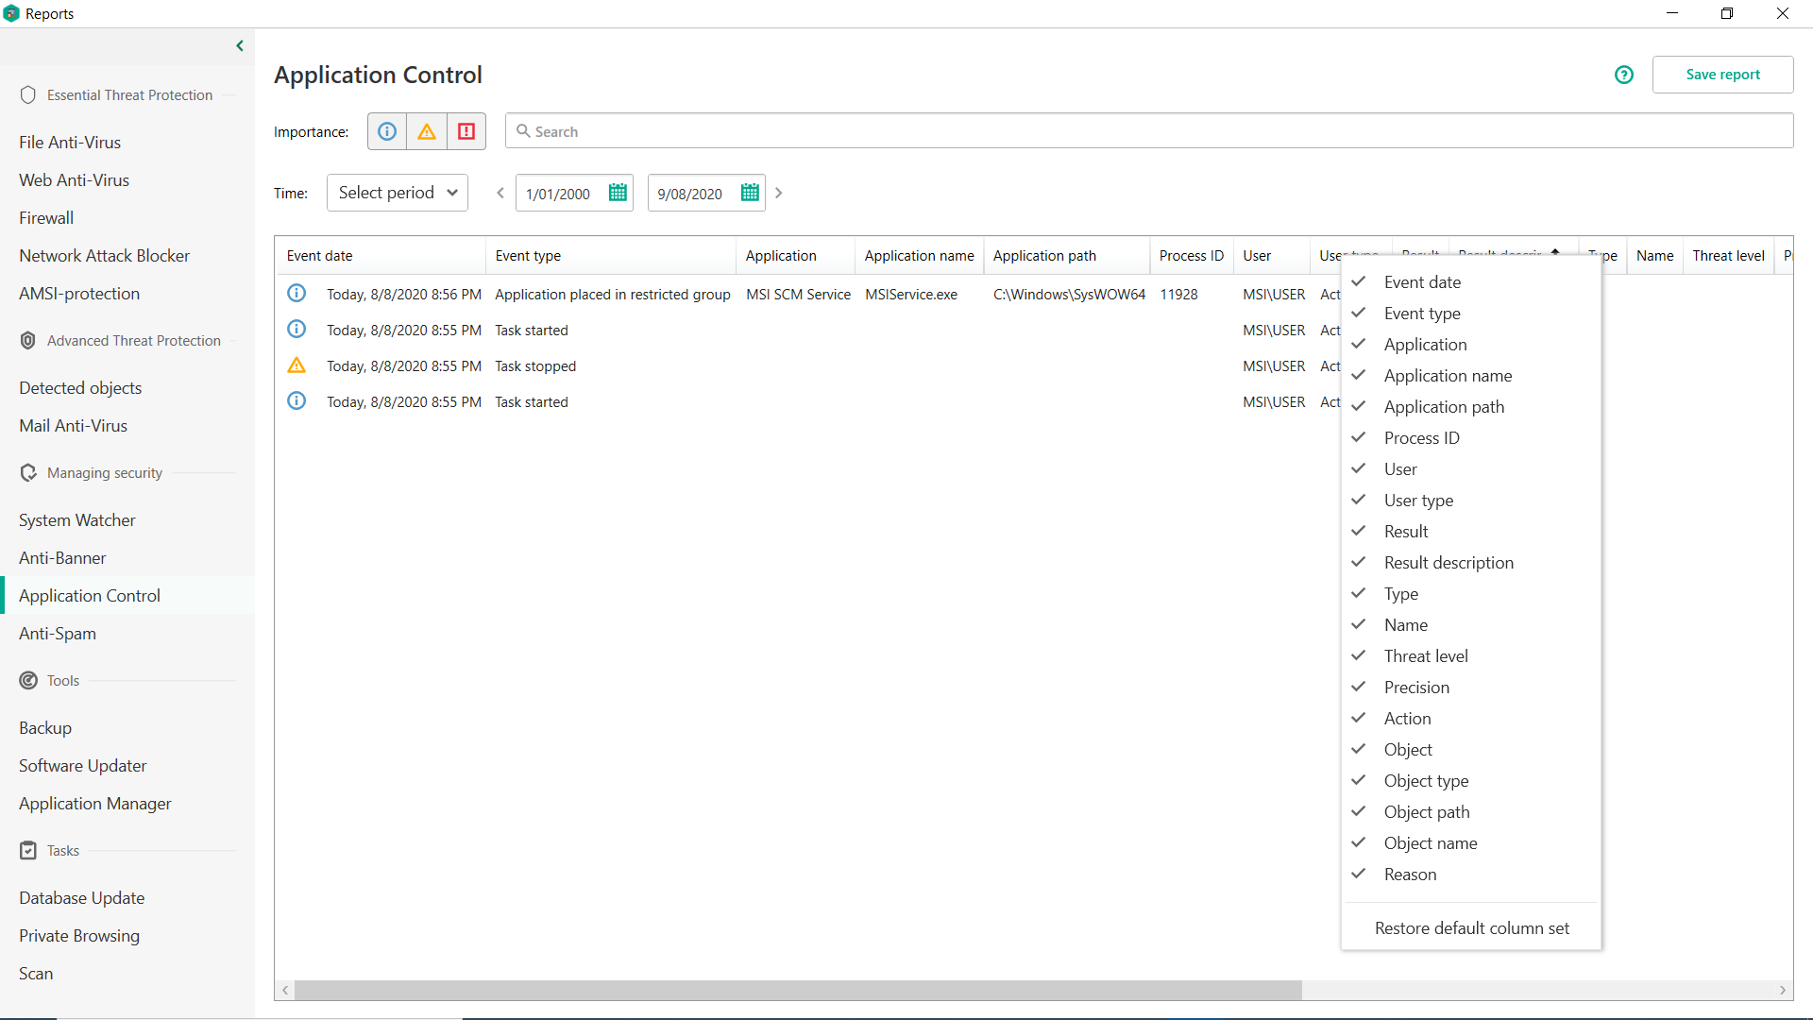Uncheck the Reason column option

[1470, 874]
